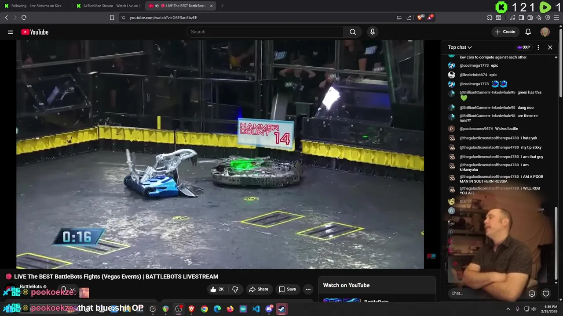This screenshot has height=316, width=563.
Task: Open the BattleBots channel name link
Action: point(31,287)
